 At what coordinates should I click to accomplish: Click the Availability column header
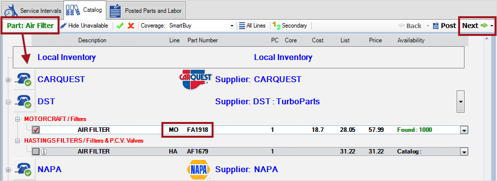(x=411, y=40)
